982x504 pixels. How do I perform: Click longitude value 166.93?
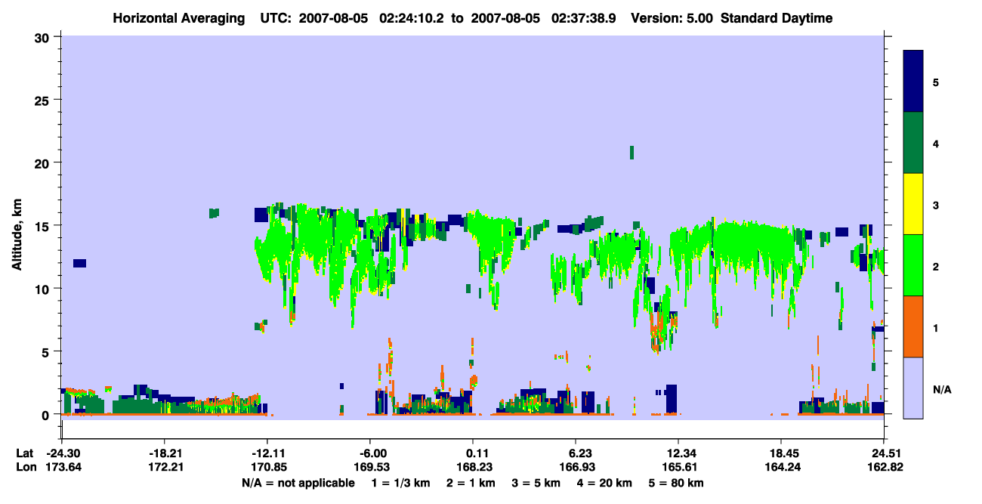tap(576, 467)
